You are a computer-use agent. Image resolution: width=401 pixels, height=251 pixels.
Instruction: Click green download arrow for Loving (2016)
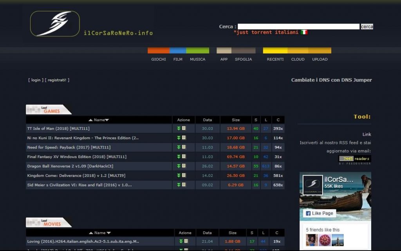click(181, 241)
